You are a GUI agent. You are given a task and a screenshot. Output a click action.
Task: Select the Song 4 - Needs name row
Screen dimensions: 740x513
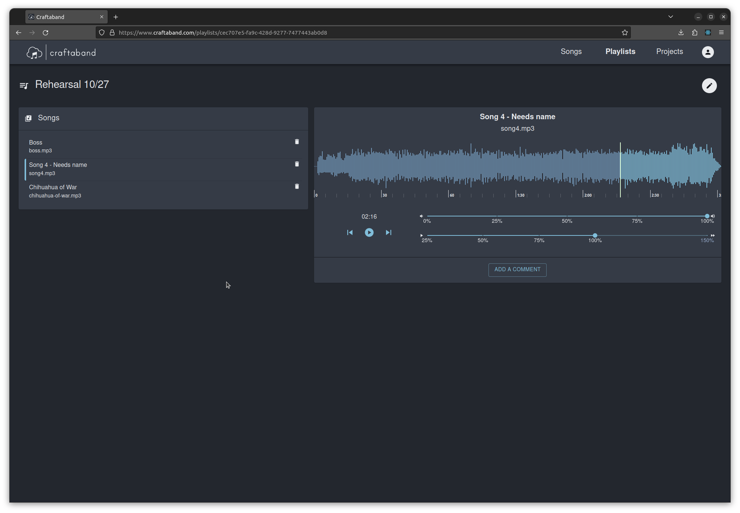pyautogui.click(x=164, y=169)
